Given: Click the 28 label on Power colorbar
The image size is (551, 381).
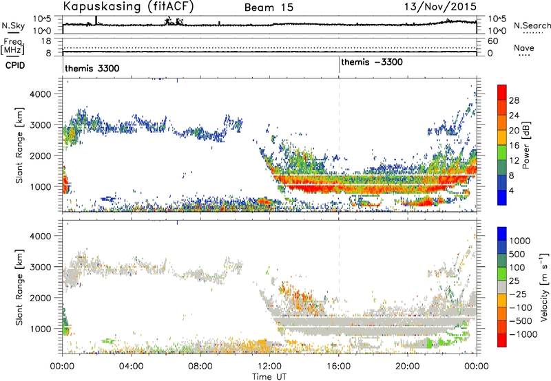Looking at the screenshot, I should pyautogui.click(x=514, y=100).
